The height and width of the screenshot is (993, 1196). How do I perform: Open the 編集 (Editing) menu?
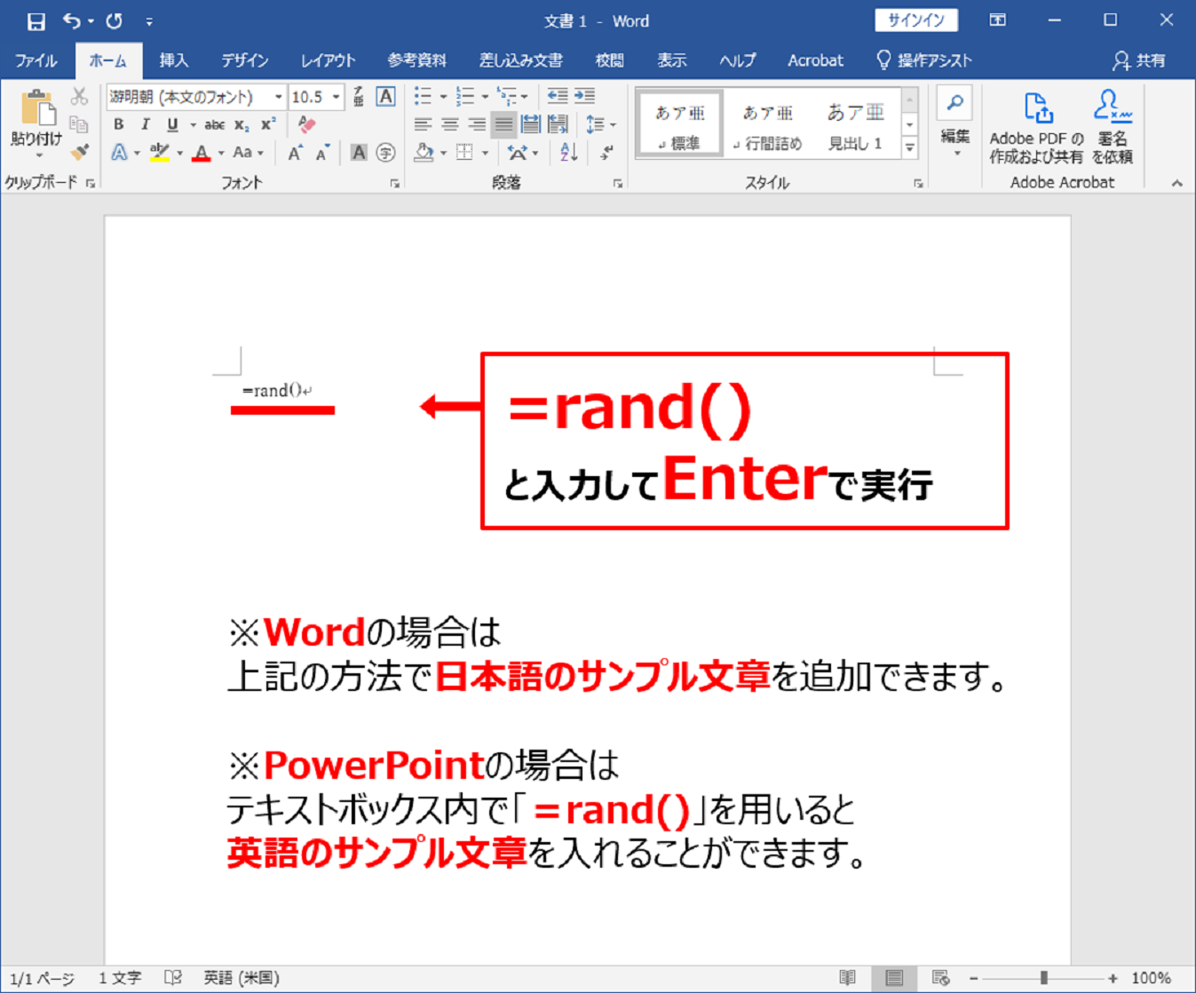click(955, 123)
